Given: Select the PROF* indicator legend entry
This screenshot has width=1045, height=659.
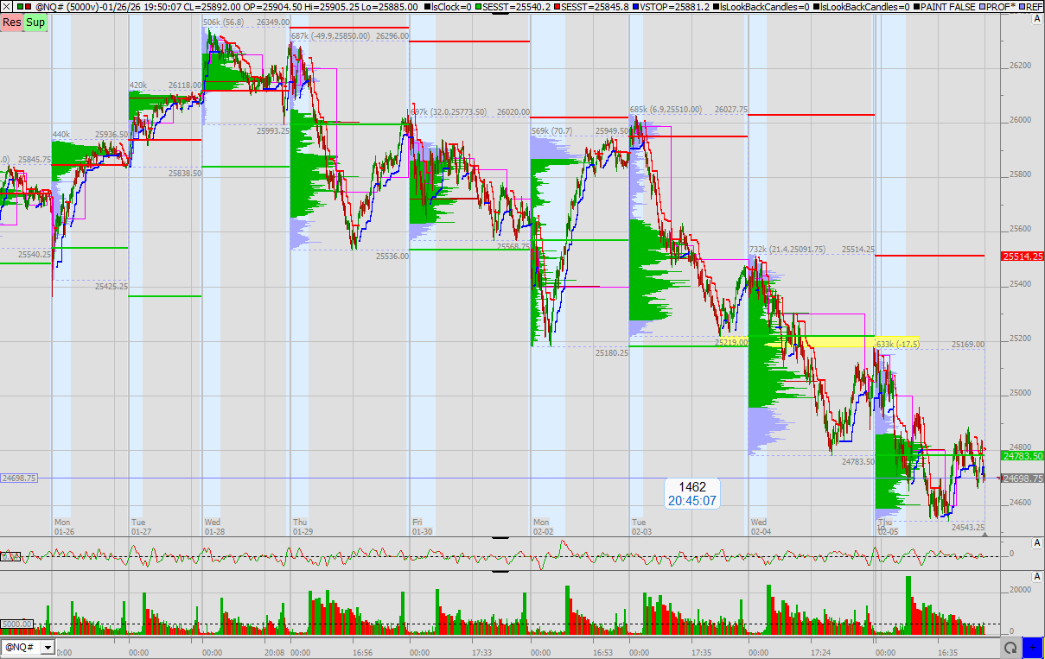Looking at the screenshot, I should point(999,7).
